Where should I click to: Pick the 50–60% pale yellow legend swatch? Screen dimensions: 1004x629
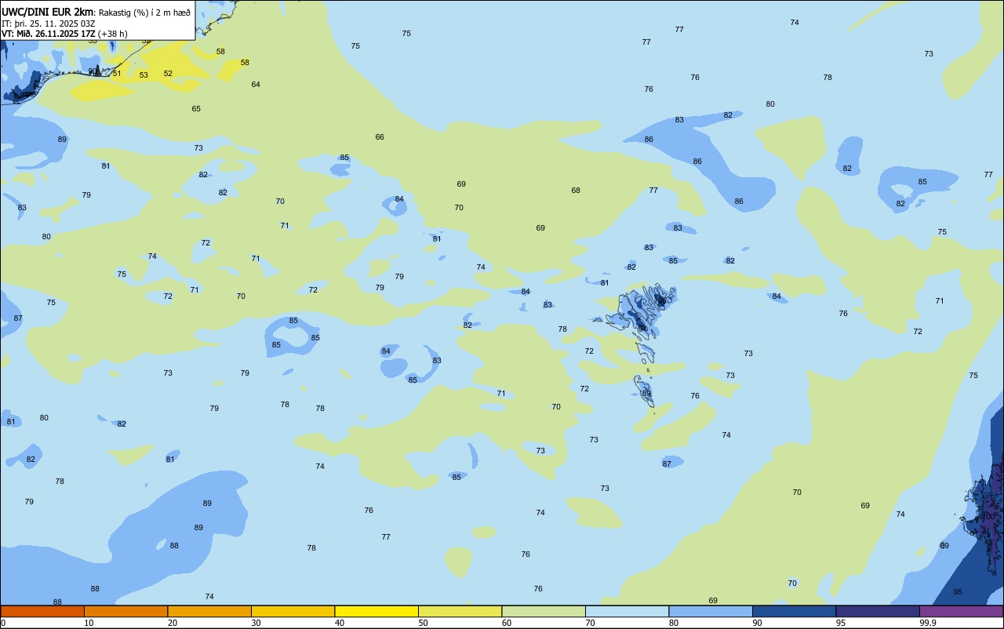pyautogui.click(x=460, y=611)
